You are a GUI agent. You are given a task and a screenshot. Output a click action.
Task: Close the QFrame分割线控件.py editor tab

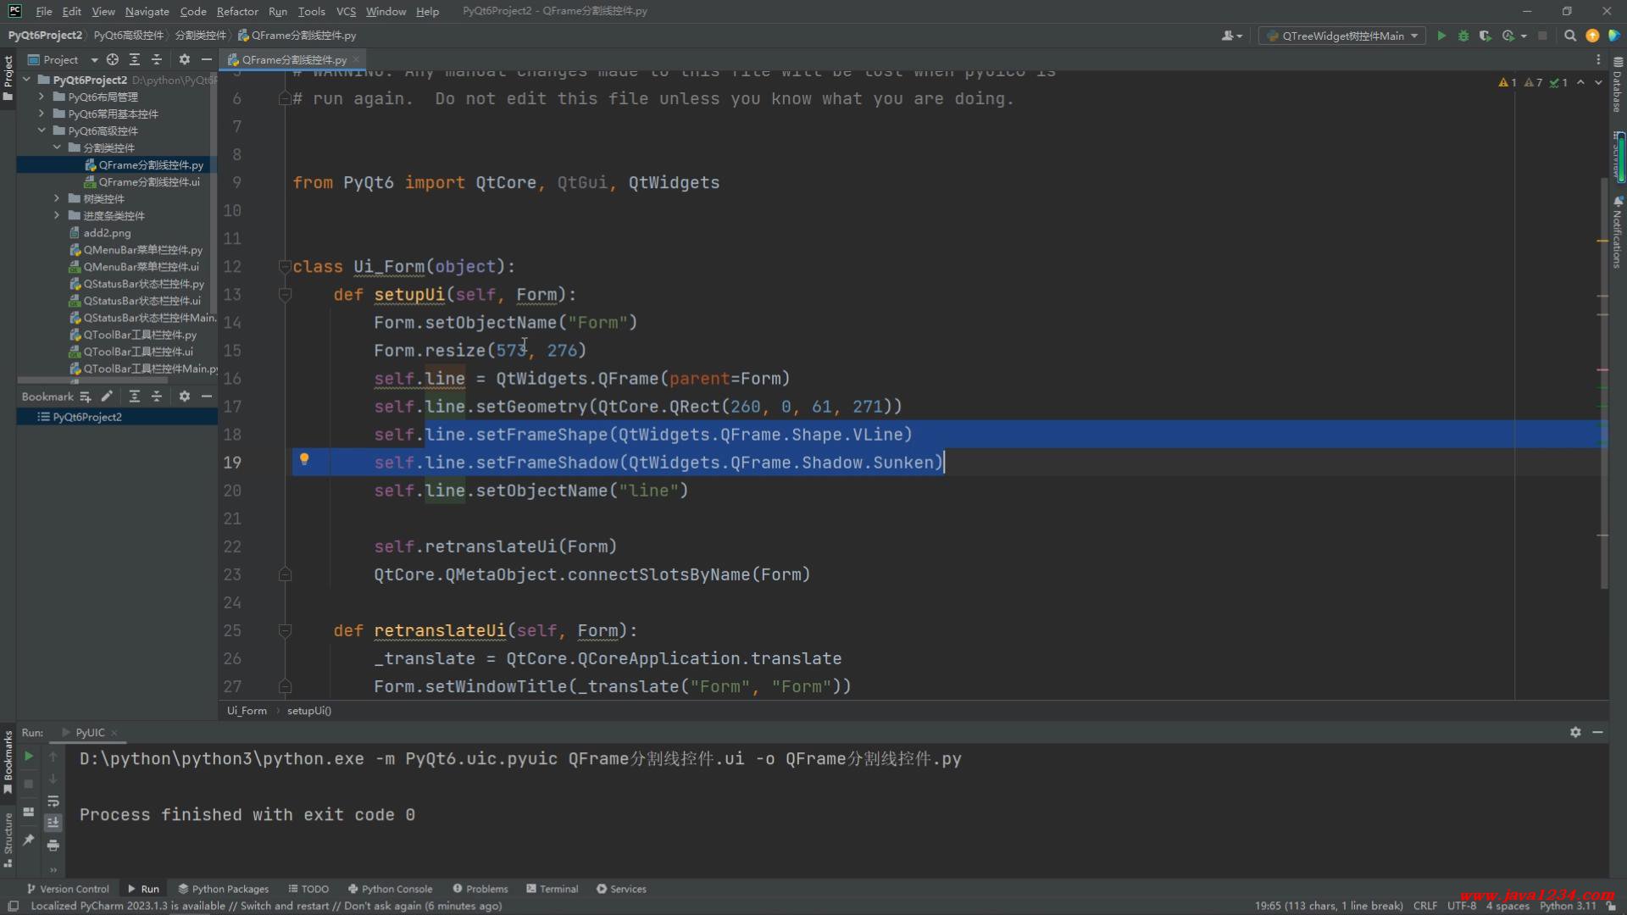357,59
